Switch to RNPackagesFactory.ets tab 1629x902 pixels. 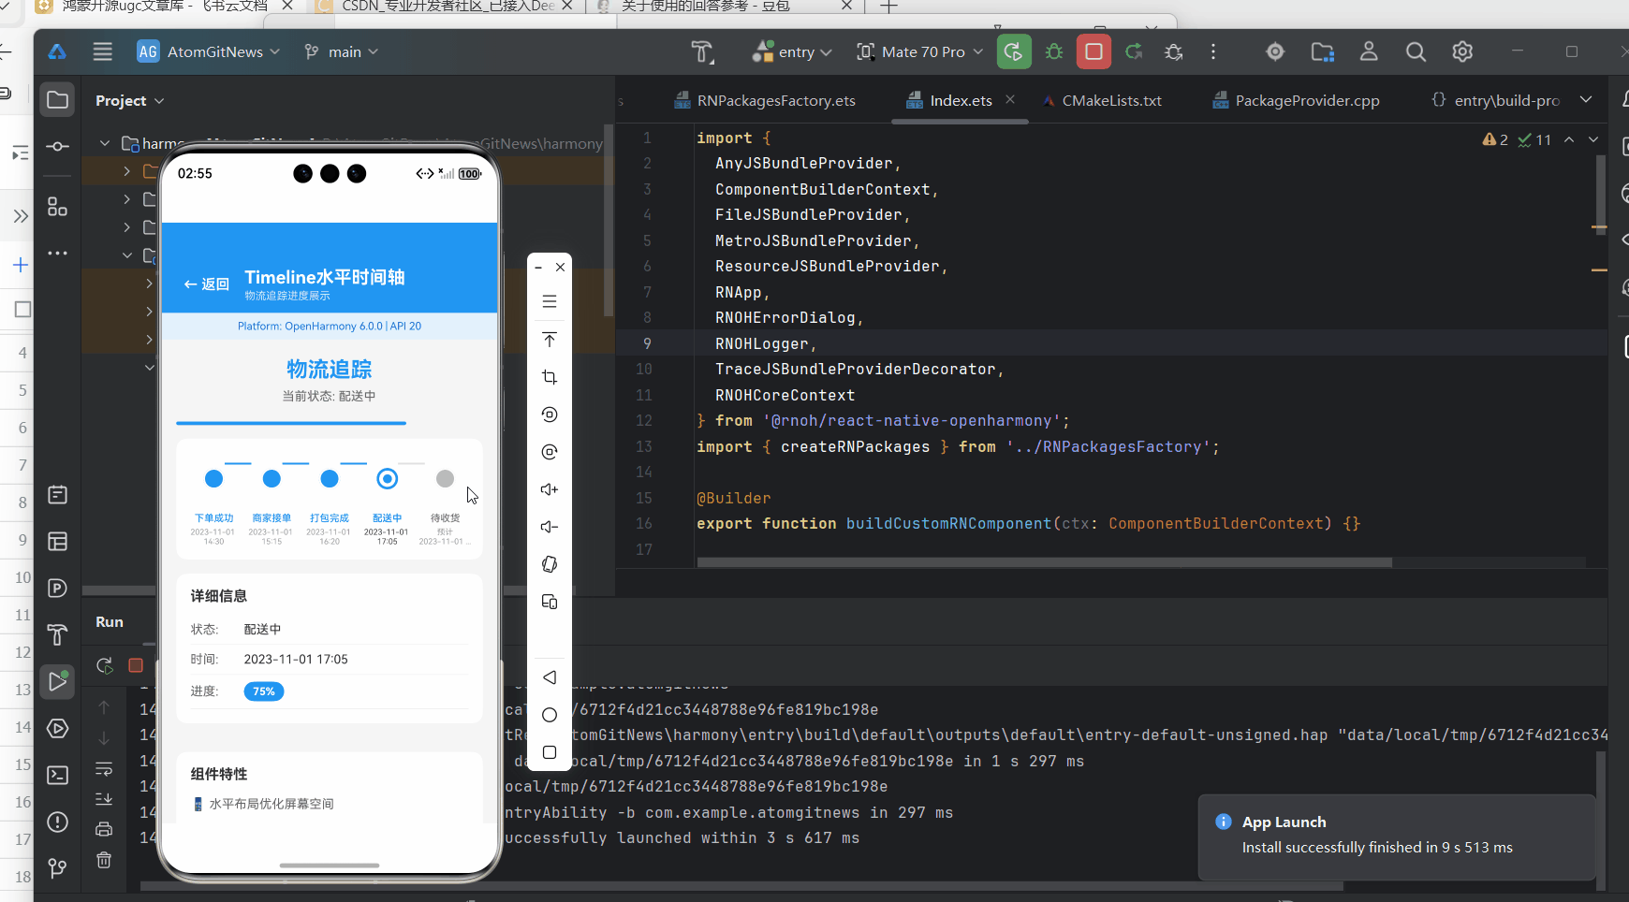pos(764,100)
